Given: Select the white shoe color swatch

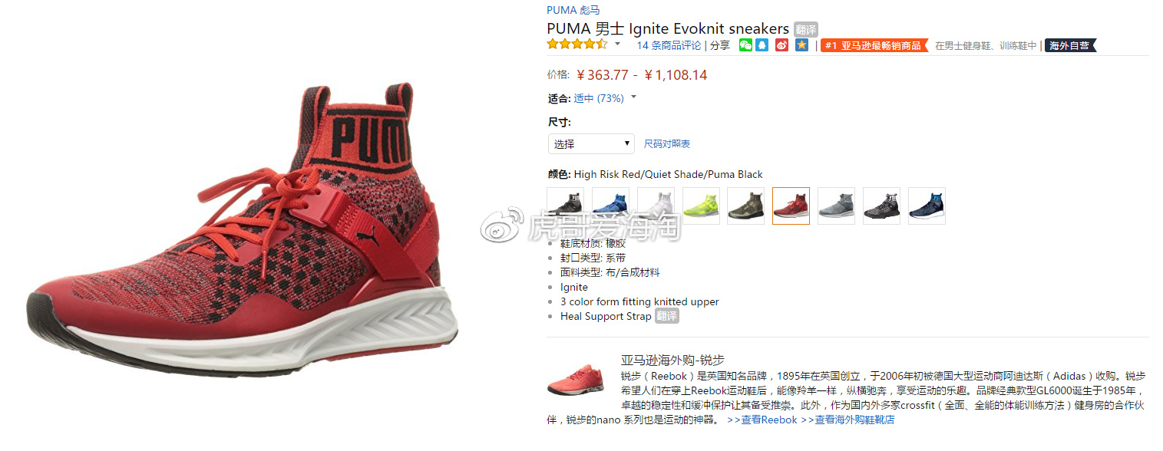Looking at the screenshot, I should tap(656, 206).
